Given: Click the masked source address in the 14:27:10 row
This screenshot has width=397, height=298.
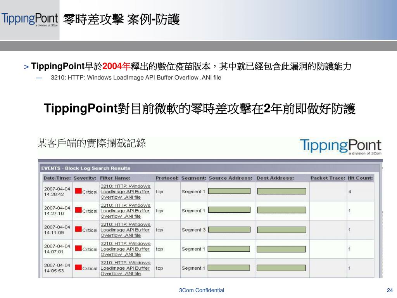Looking at the screenshot, I should (230, 210).
